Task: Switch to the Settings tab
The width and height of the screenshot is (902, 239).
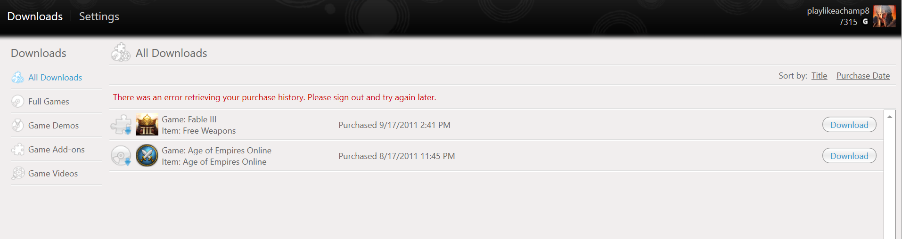Action: pyautogui.click(x=99, y=16)
